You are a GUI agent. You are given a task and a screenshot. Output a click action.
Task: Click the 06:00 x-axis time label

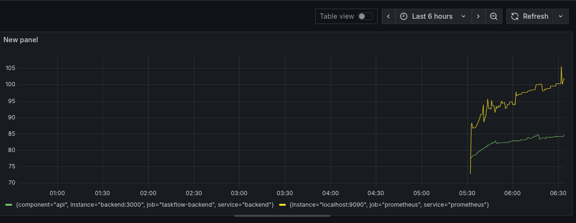pyautogui.click(x=512, y=193)
